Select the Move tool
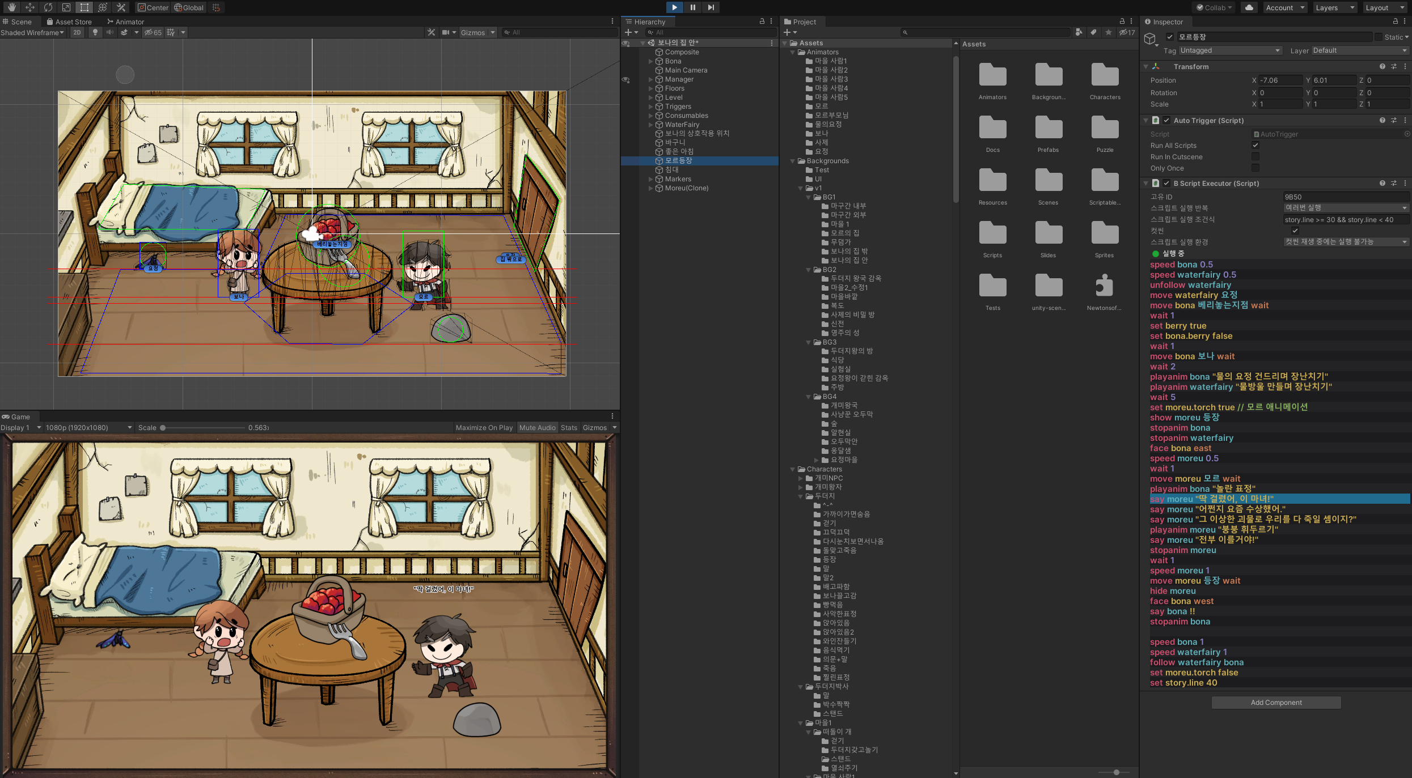The width and height of the screenshot is (1412, 778). coord(30,7)
